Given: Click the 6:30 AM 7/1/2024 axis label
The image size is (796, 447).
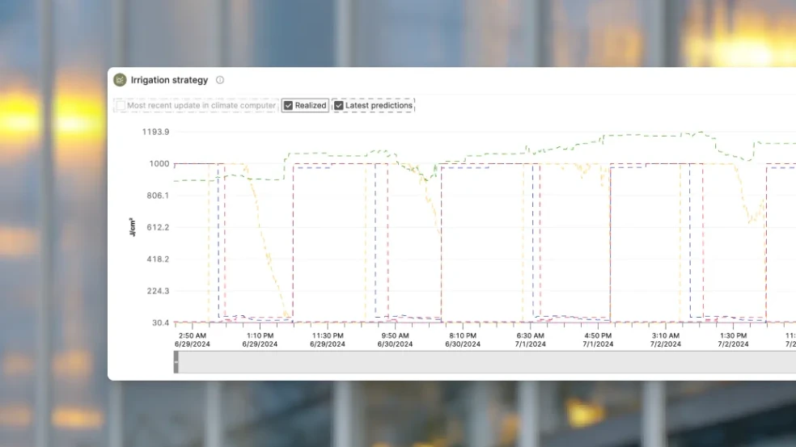Looking at the screenshot, I should coord(530,339).
